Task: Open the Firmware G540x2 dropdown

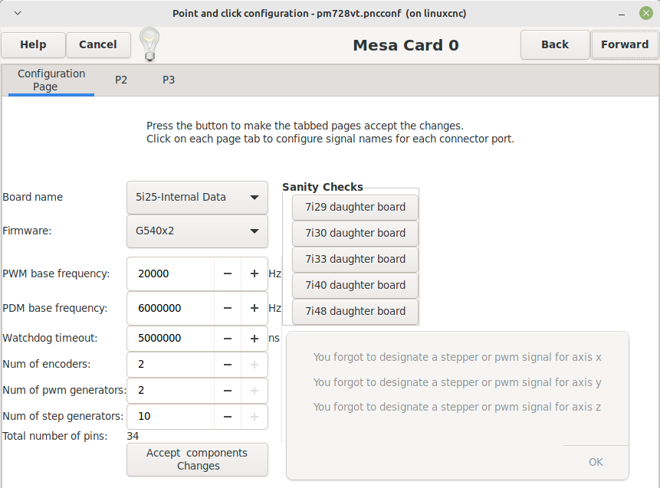Action: tap(197, 231)
